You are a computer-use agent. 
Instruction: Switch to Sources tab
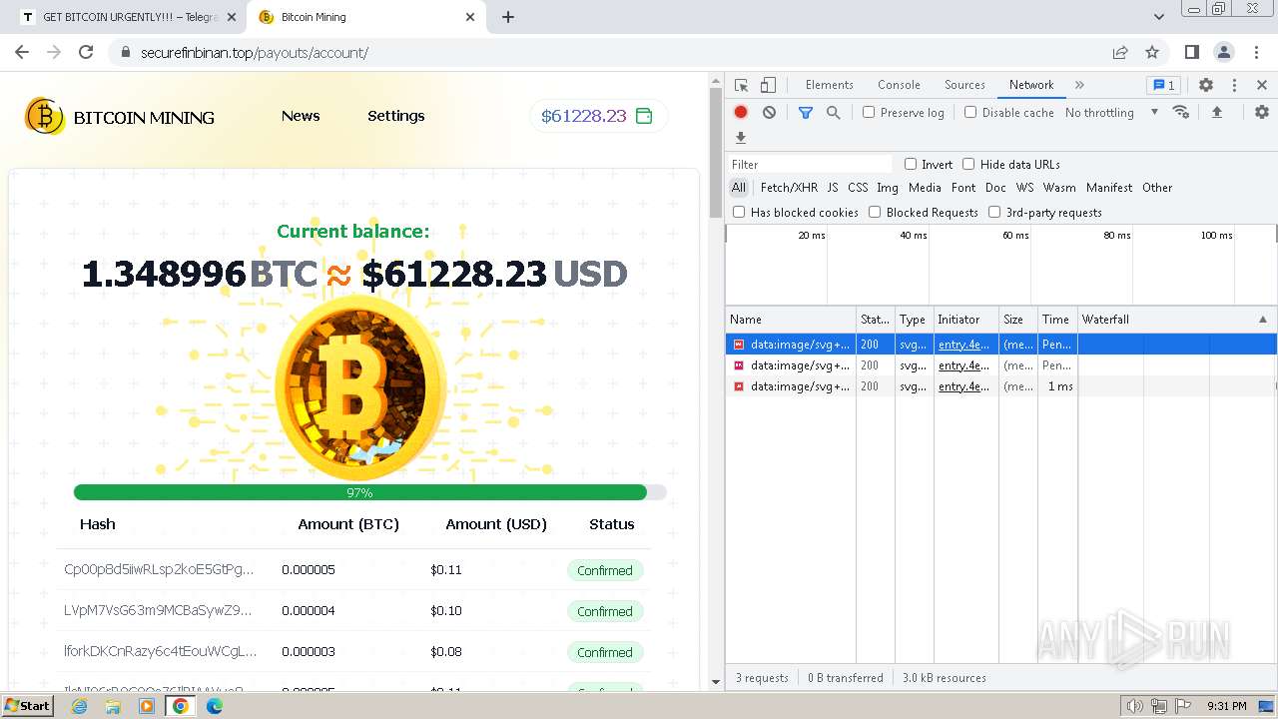tap(964, 85)
